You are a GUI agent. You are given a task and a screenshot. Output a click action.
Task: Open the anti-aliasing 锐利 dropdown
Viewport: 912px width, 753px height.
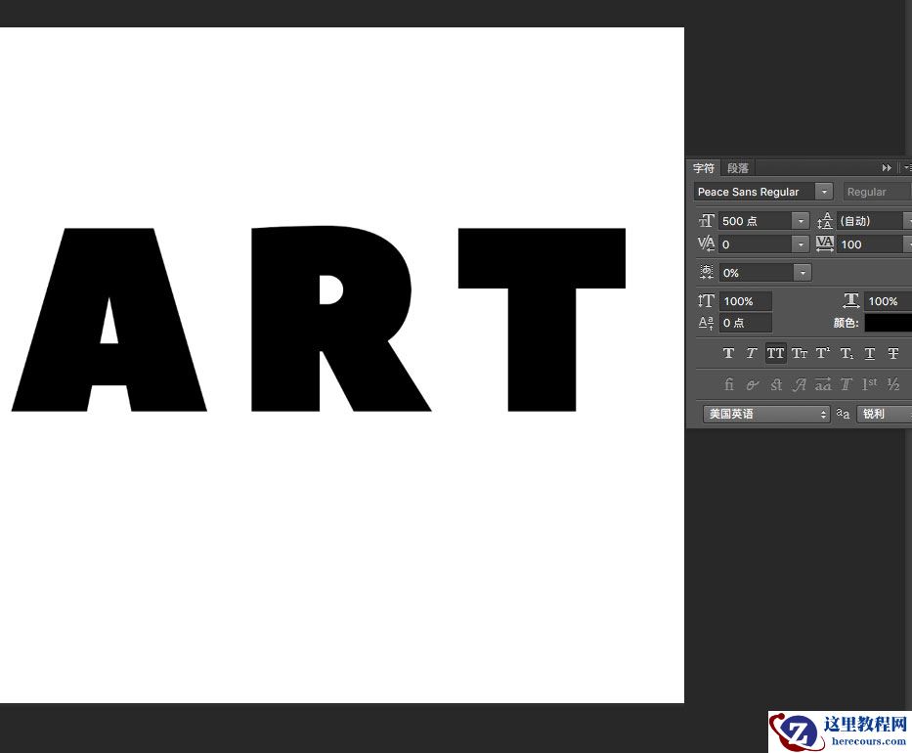coord(884,414)
